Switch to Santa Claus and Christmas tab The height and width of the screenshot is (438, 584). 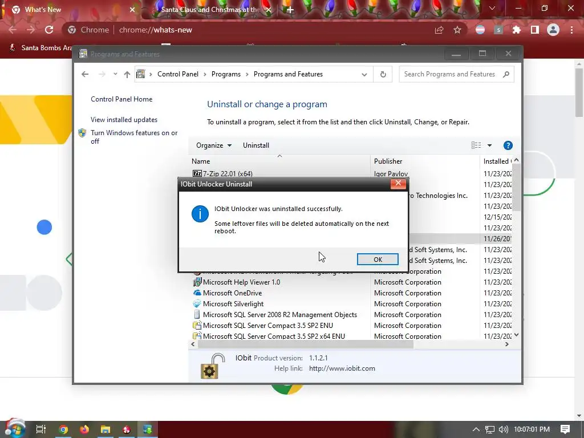(x=210, y=10)
